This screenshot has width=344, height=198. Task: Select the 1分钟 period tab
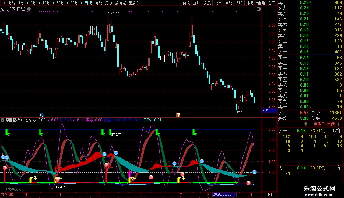click(23, 3)
